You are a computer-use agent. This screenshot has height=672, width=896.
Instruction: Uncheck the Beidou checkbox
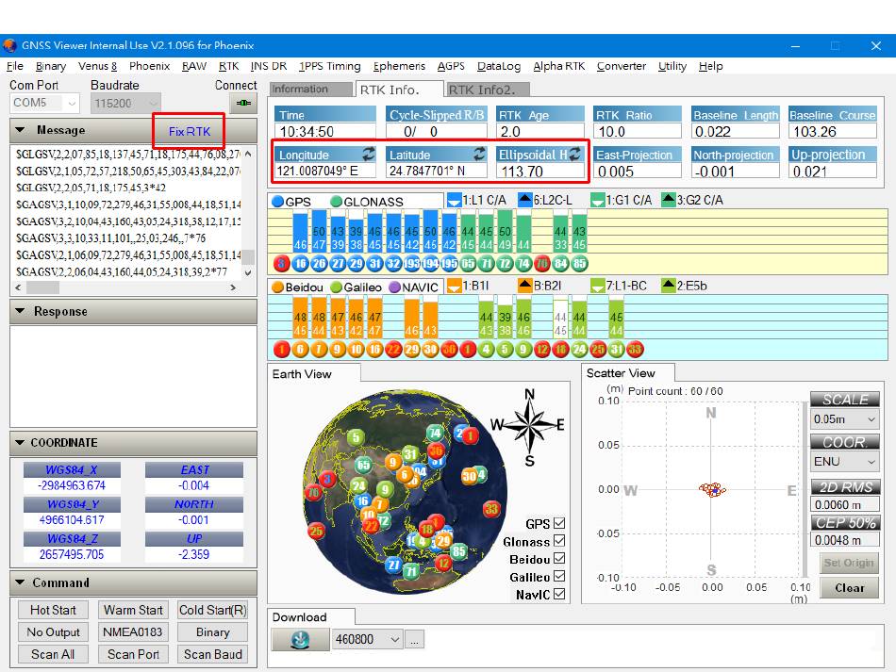coord(559,558)
